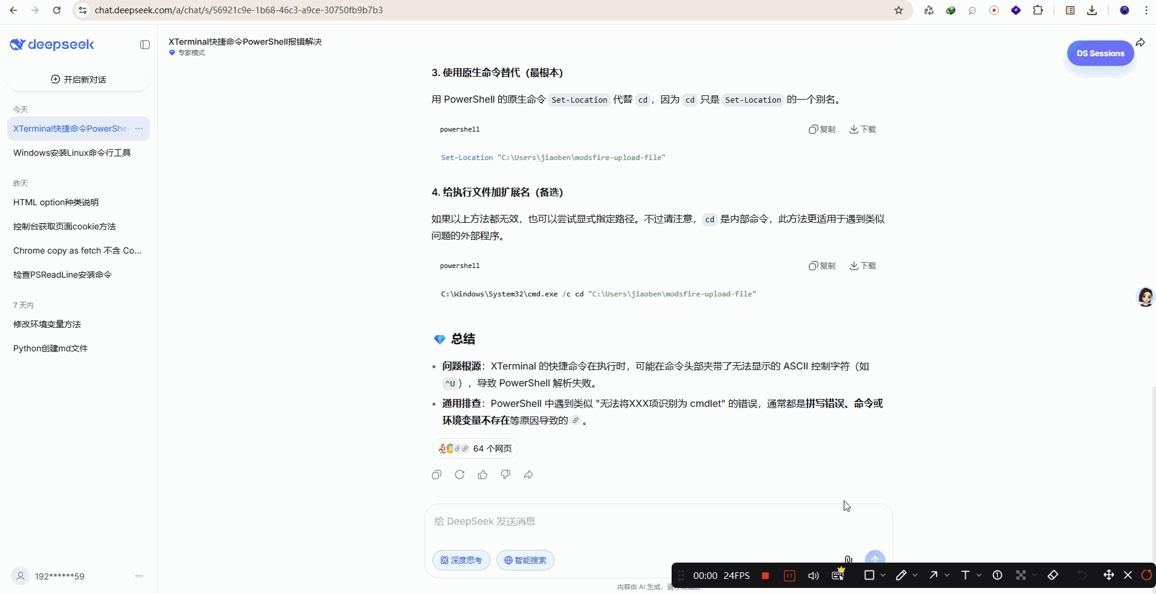The height and width of the screenshot is (594, 1156).
Task: Collapse the DeepSeek sidebar panel
Action: [145, 45]
